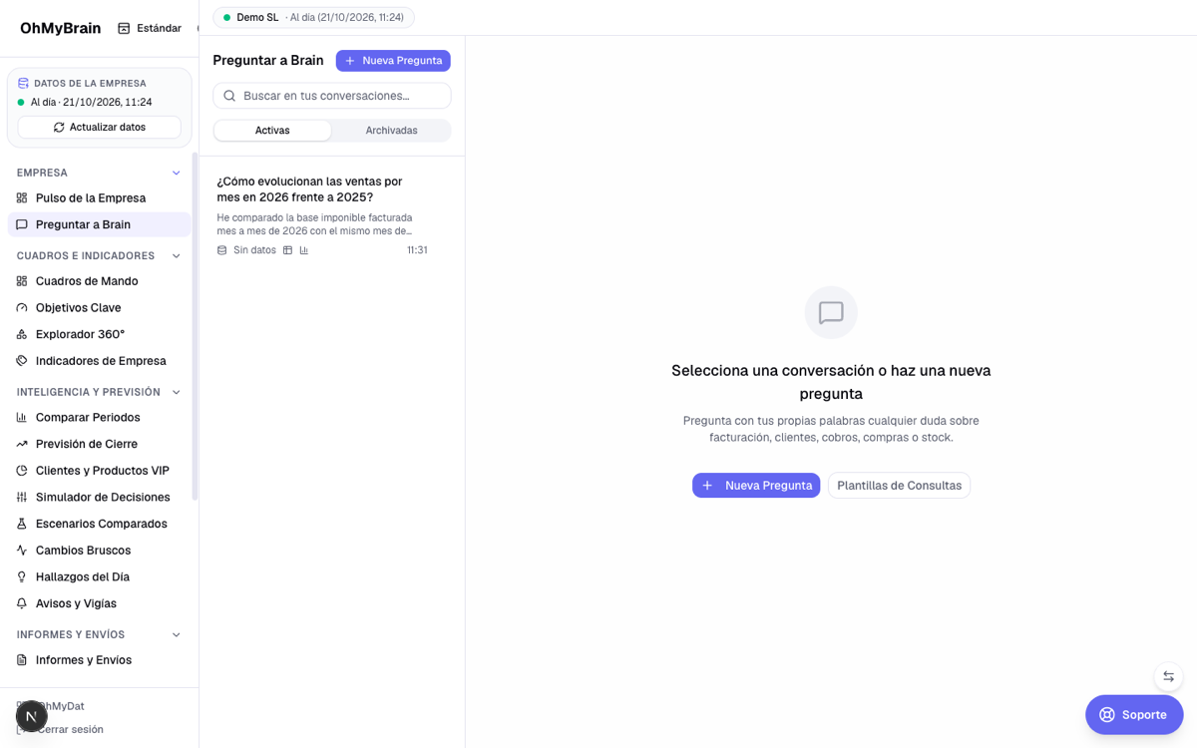Screen dimensions: 1197x748
Task: Go to Objetivos Clave
Action: coord(99,308)
